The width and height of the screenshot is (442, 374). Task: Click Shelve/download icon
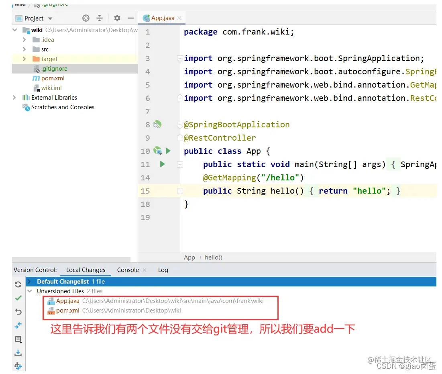(x=18, y=353)
